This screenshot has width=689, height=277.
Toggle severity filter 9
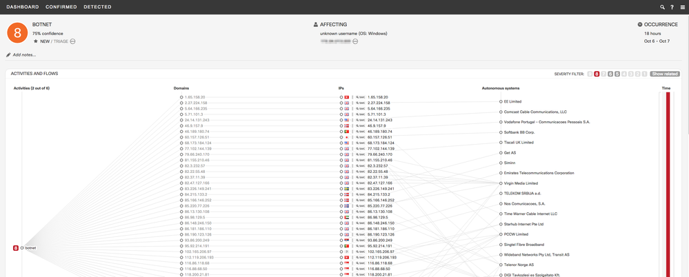point(590,74)
